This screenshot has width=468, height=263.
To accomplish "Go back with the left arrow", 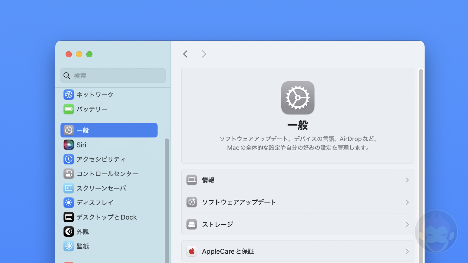I will point(185,54).
